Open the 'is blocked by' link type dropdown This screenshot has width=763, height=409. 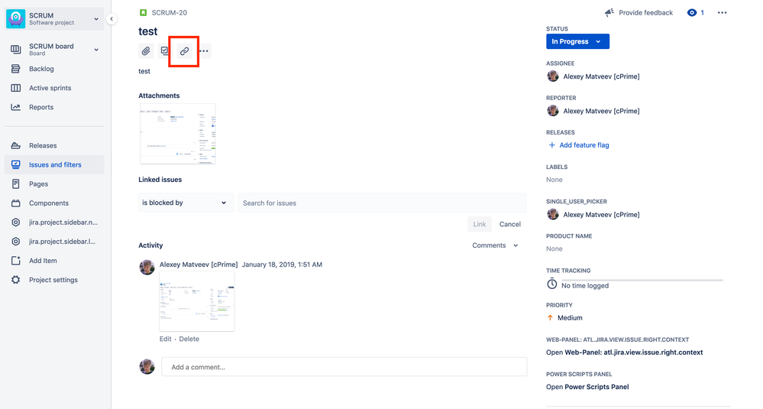pyautogui.click(x=186, y=203)
